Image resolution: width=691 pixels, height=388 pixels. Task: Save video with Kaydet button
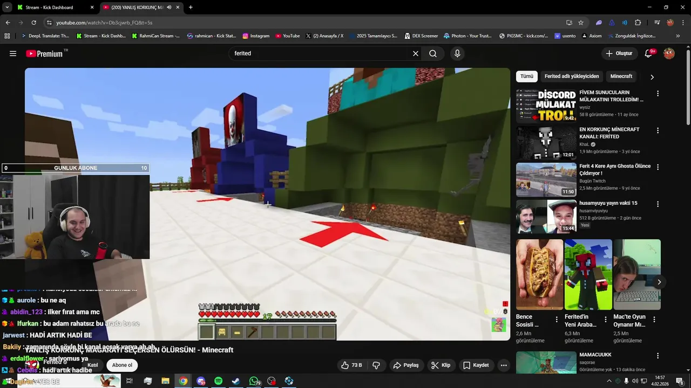click(476, 365)
